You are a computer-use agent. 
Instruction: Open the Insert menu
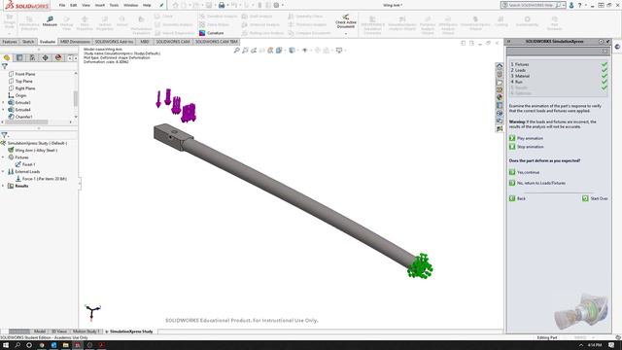(100, 5)
